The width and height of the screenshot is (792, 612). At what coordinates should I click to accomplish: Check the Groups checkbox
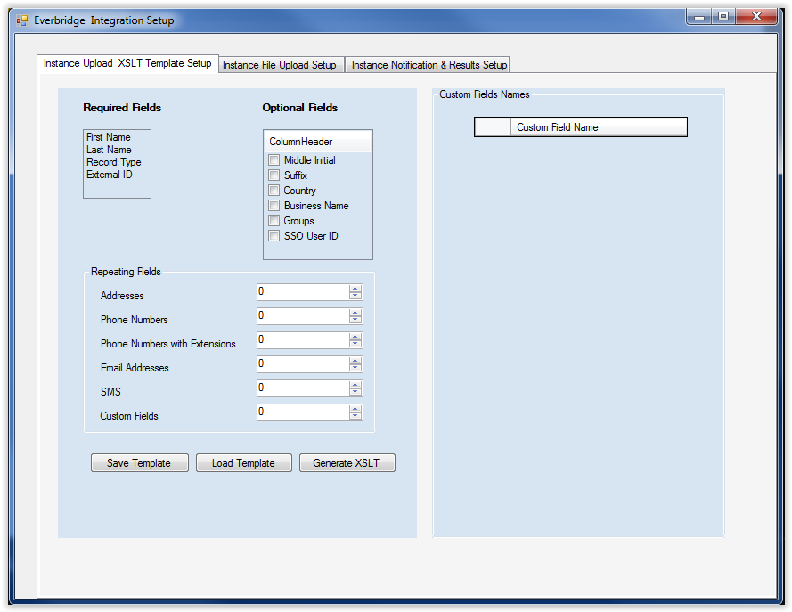274,221
